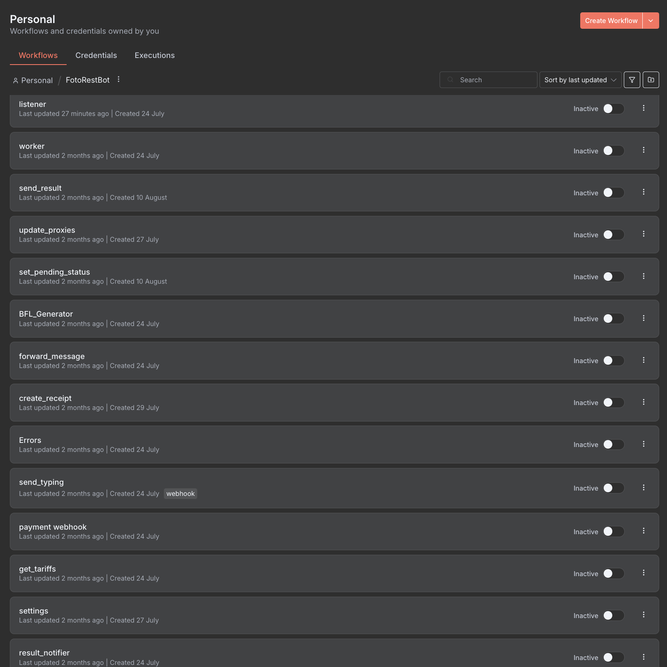
Task: Toggle the create_receipt workflow active
Action: (614, 403)
